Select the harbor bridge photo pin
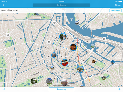The height and width of the screenshot is (92, 123). (77, 23)
